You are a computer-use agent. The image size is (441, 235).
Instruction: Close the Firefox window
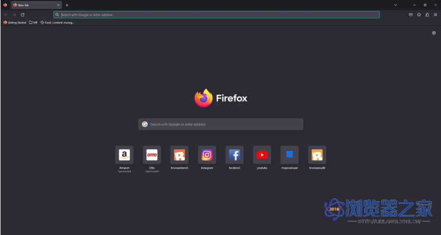click(x=436, y=5)
